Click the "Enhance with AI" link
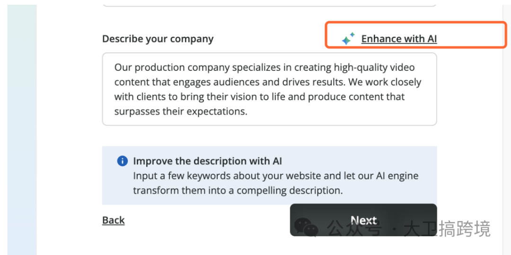 (x=399, y=39)
